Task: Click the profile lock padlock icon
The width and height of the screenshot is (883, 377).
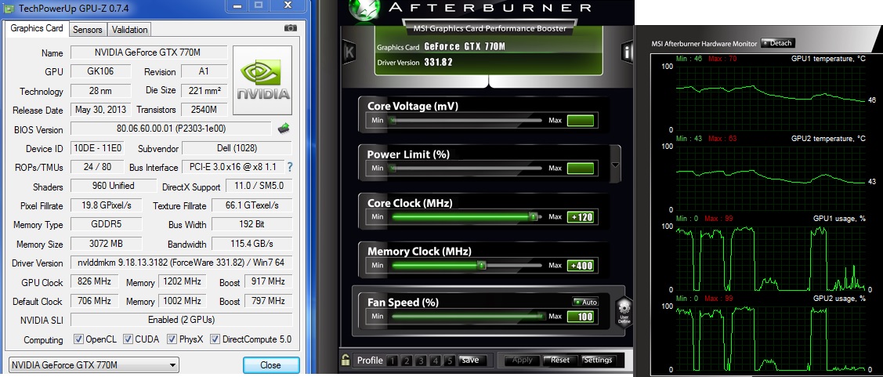Action: 346,360
